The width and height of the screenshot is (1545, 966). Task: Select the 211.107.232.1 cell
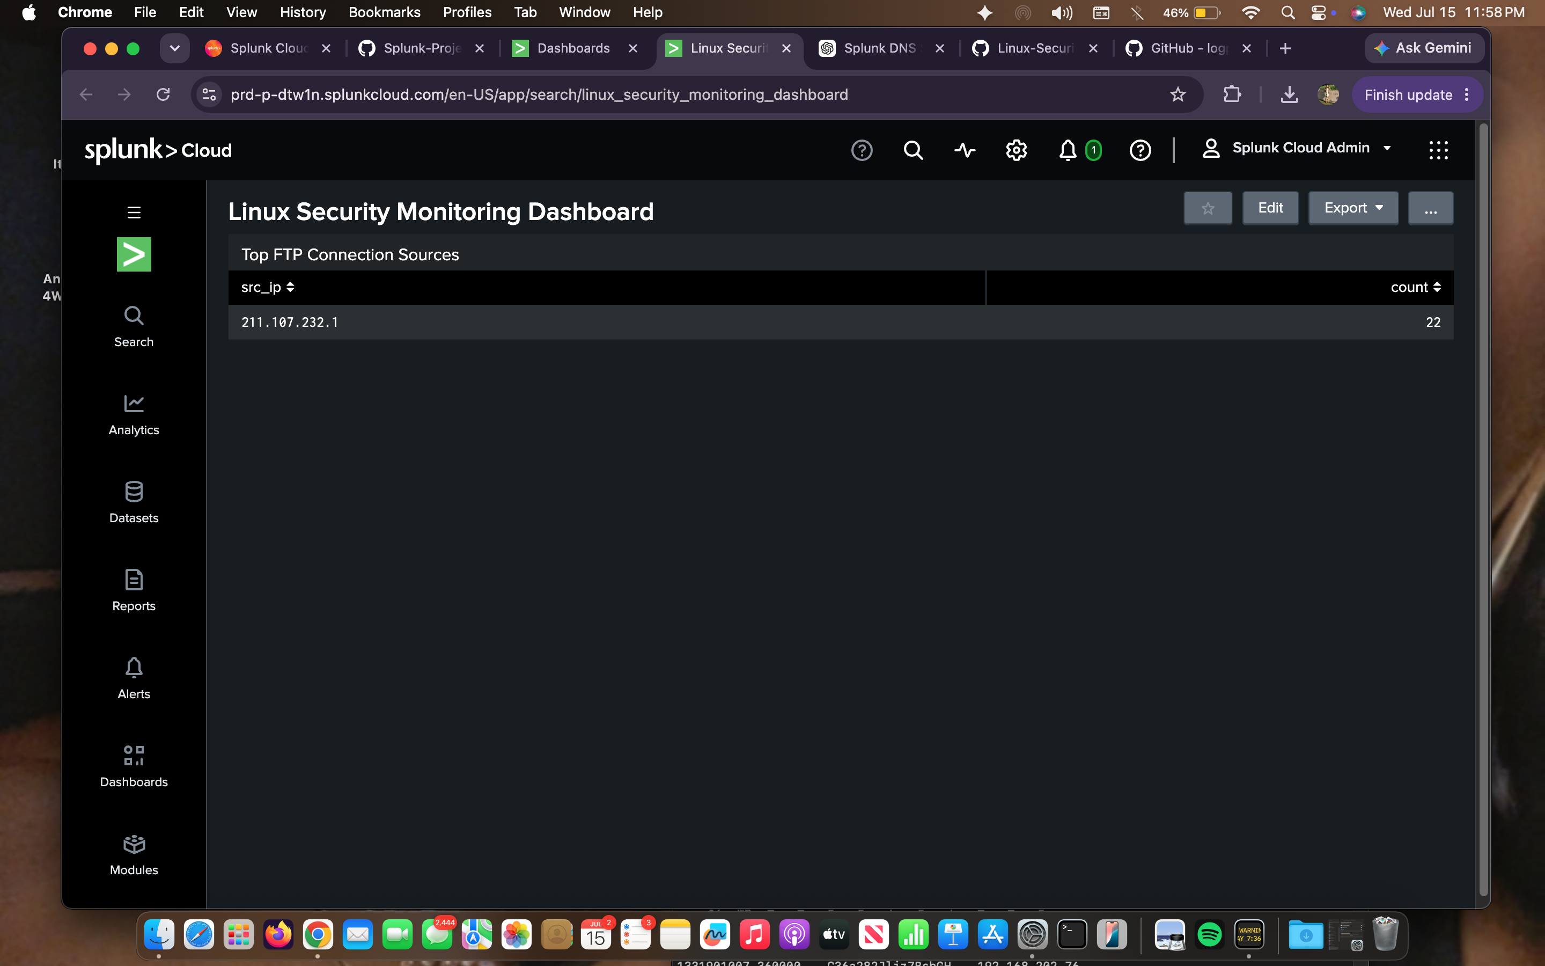(290, 322)
